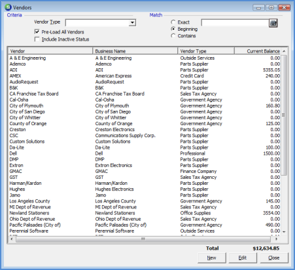Viewport: 295px width, 270px height.
Task: Select the GST vendor row
Action: (145, 178)
